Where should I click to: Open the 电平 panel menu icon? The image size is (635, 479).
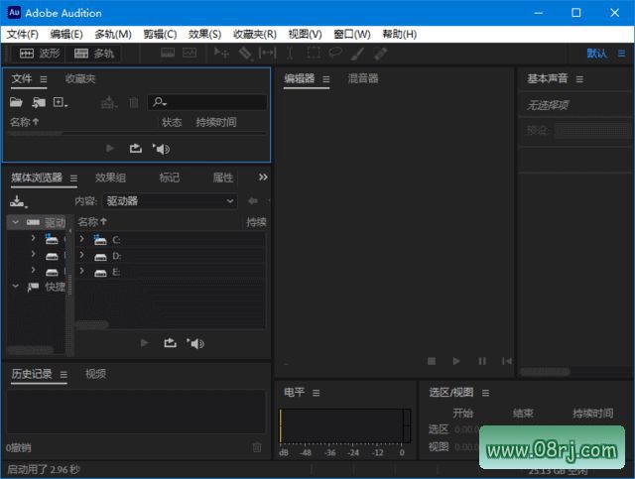(x=317, y=393)
